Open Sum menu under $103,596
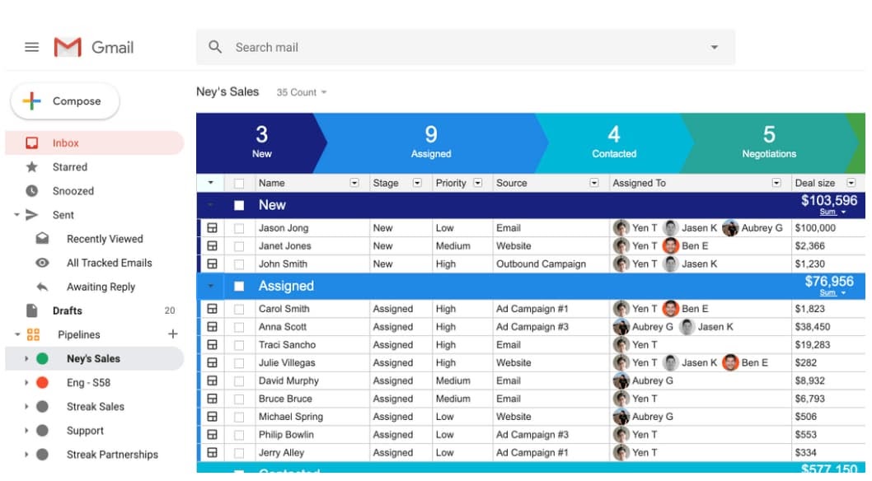This screenshot has width=872, height=481. coord(832,212)
